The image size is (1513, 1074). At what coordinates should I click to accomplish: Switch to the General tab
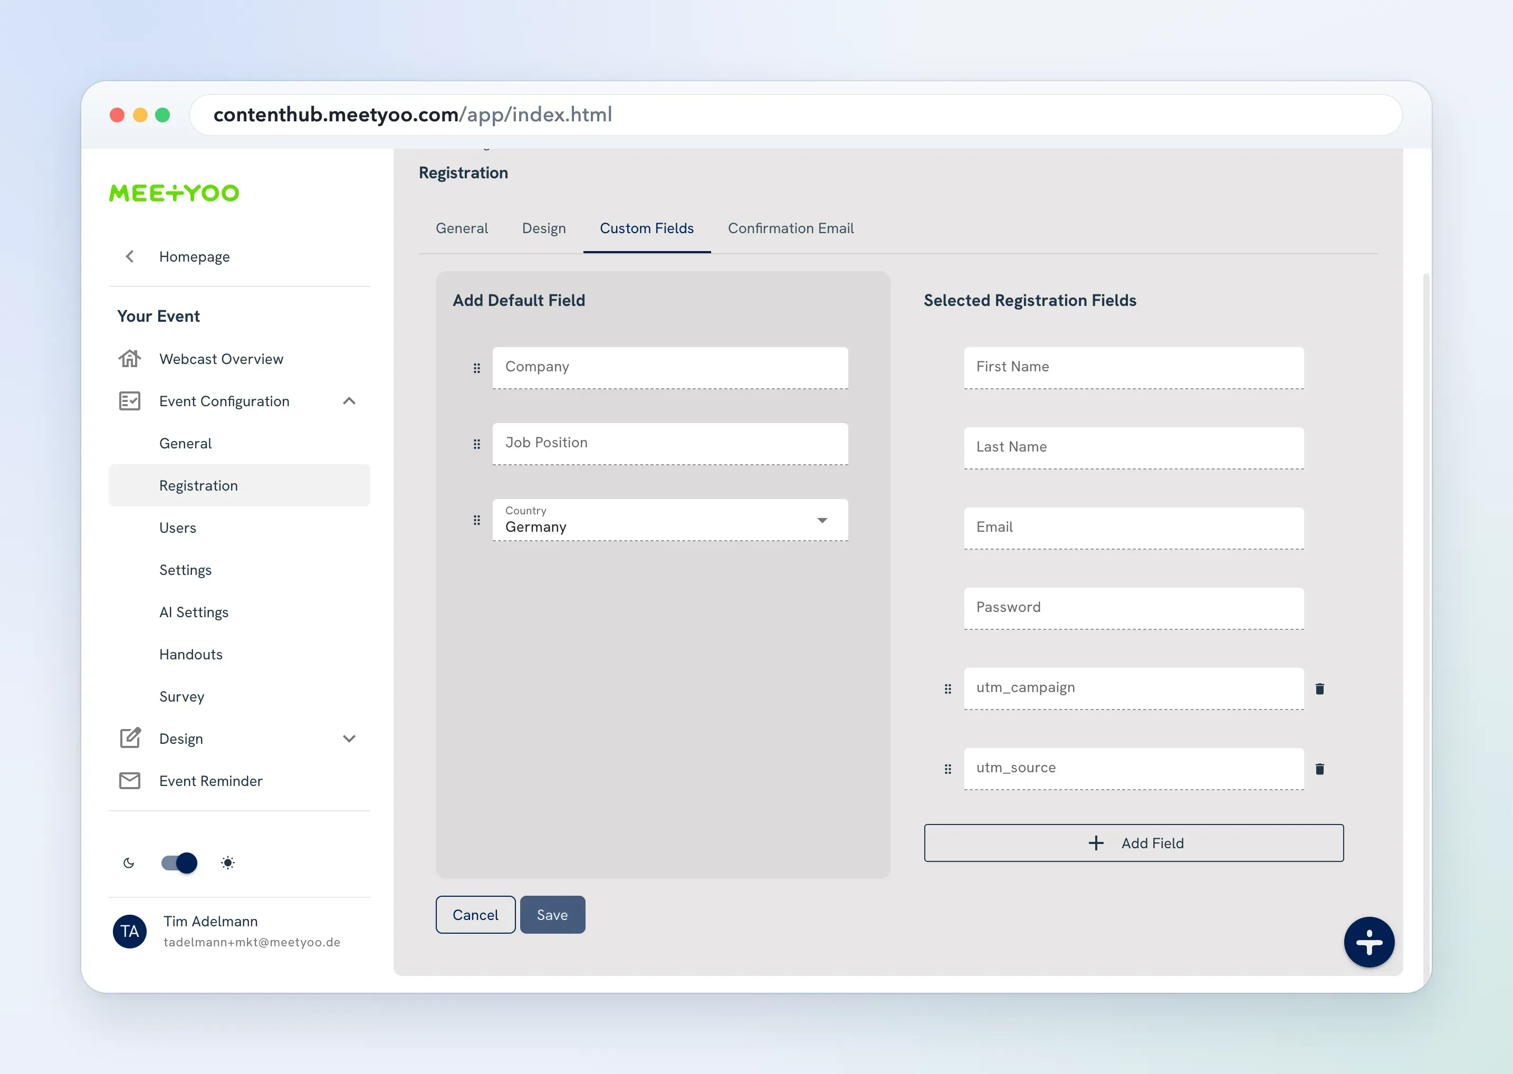pyautogui.click(x=462, y=228)
